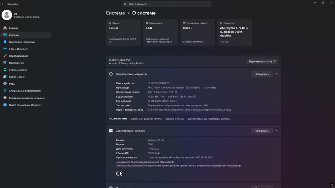Select Сеть и Интернет menu item
This screenshot has width=335, height=188.
[x=26, y=49]
